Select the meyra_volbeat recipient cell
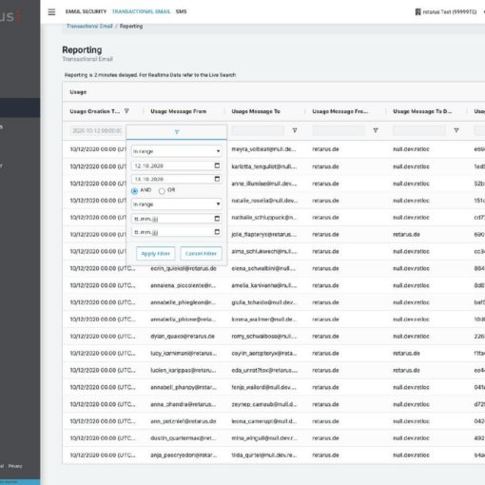This screenshot has height=485, width=485. click(x=264, y=149)
